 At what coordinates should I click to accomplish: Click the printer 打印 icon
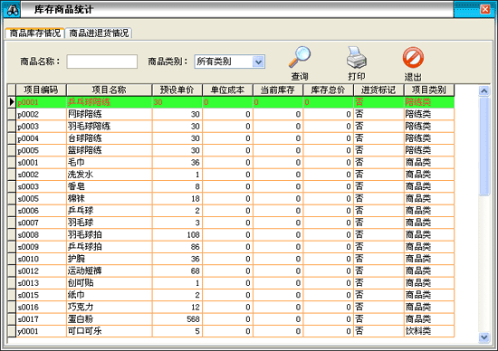[357, 57]
